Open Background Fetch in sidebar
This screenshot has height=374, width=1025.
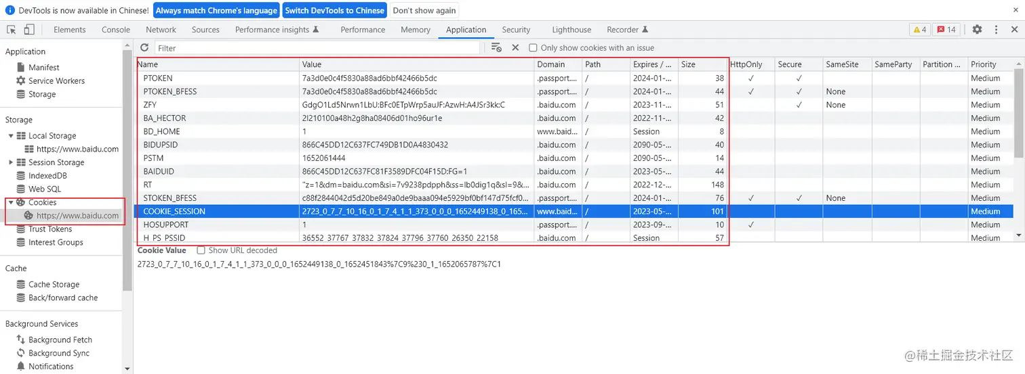coord(60,340)
